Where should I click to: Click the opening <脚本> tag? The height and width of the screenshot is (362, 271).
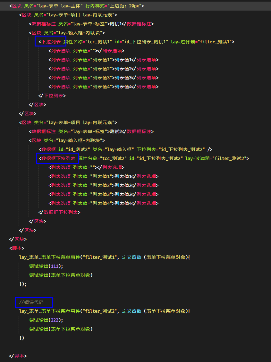(x=17, y=248)
